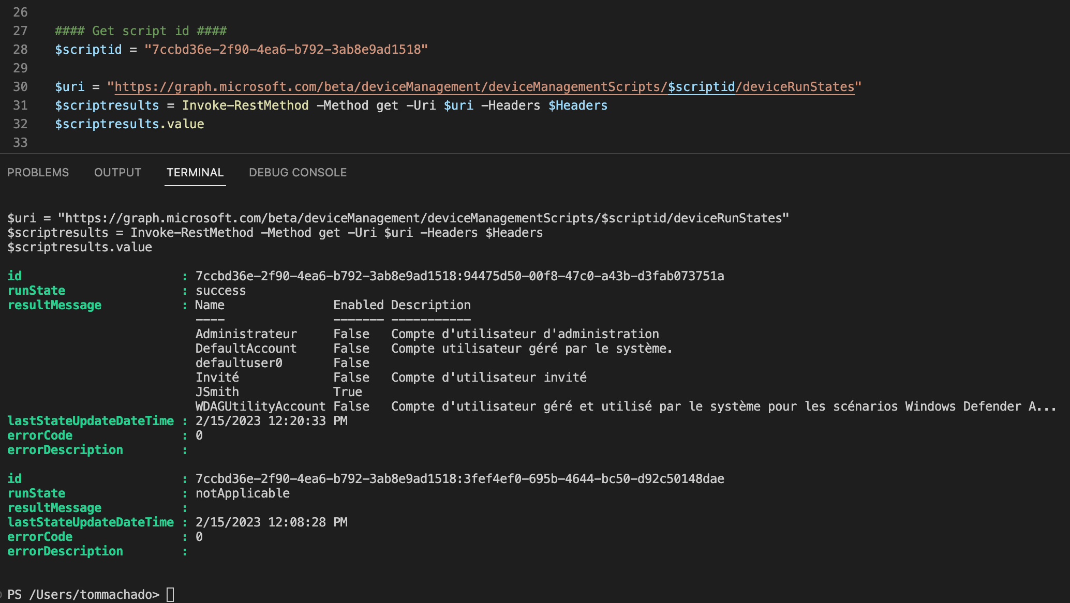Viewport: 1070px width, 603px height.
Task: Select the TERMINAL tab
Action: coord(195,173)
